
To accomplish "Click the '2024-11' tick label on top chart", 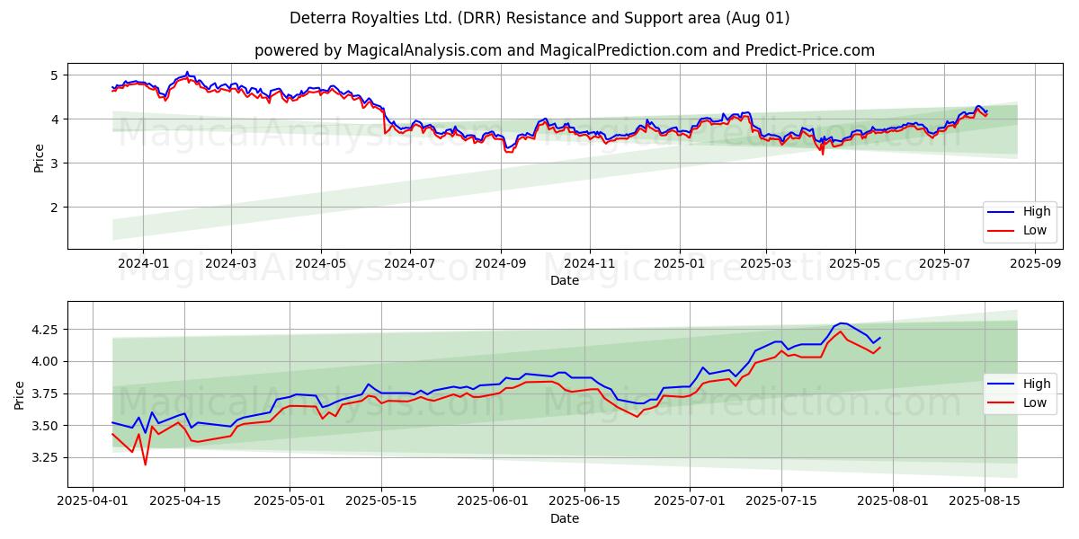I will 590,263.
